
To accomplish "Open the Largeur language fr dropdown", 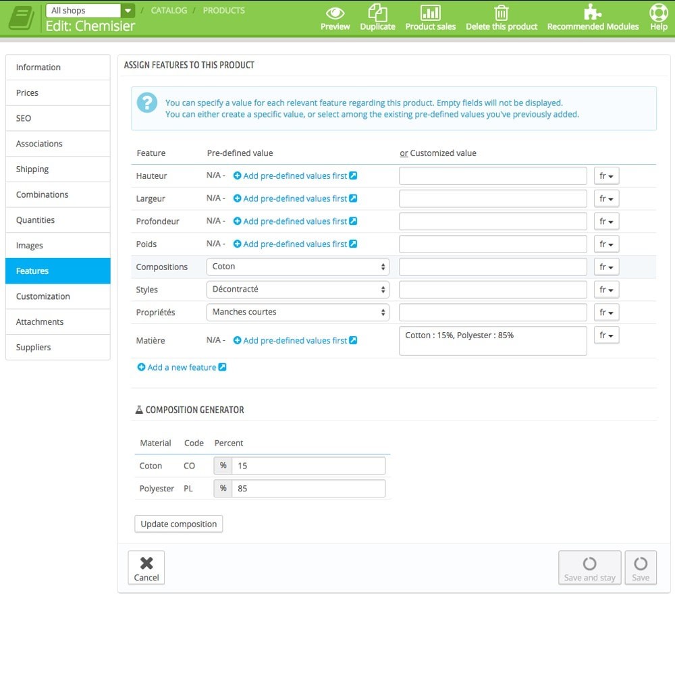I will click(606, 198).
